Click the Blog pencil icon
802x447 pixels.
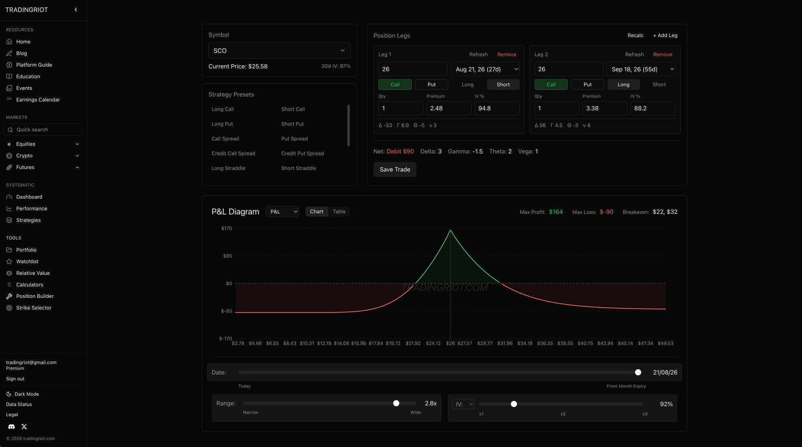(9, 53)
